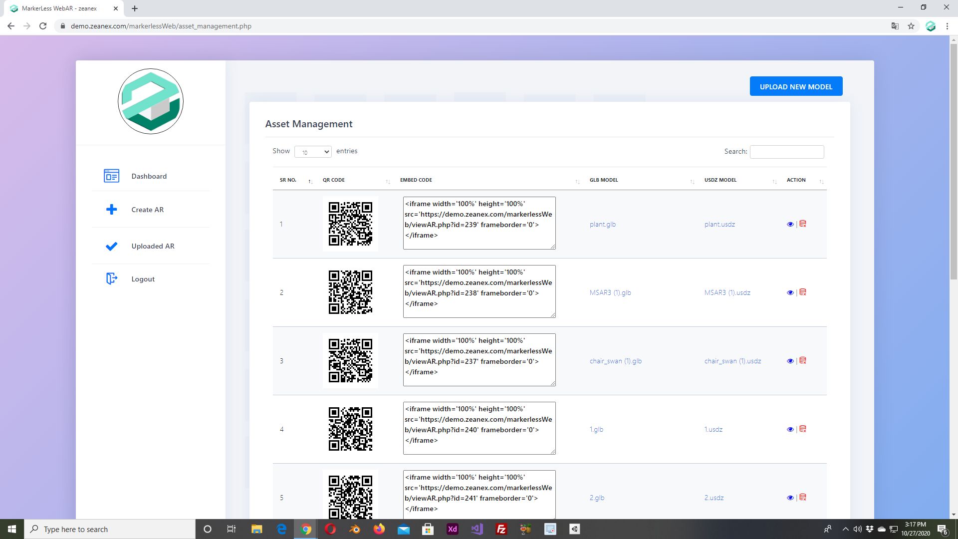Screen dimensions: 958x539
Task: Open the Show entries dropdown
Action: click(313, 152)
